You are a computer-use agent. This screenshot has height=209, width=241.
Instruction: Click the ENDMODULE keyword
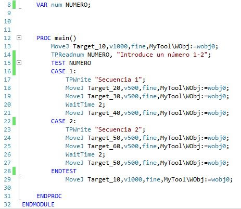click(x=38, y=204)
